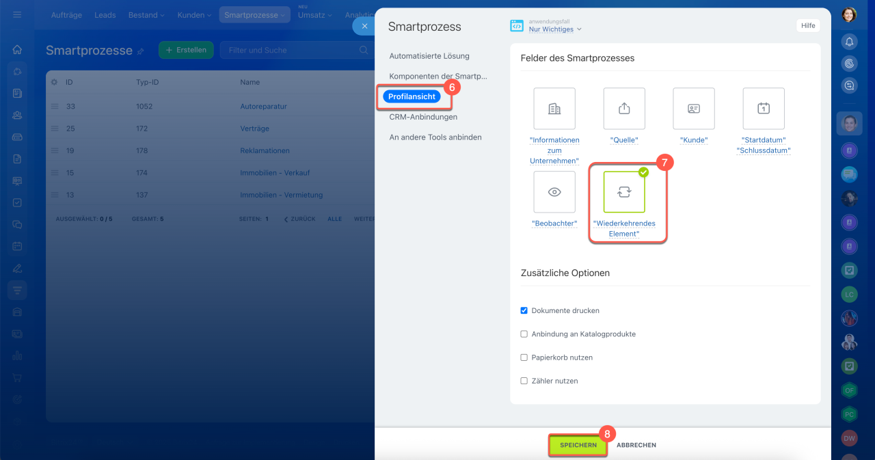Sort by the Typ-ID column header
The width and height of the screenshot is (875, 460).
click(147, 82)
